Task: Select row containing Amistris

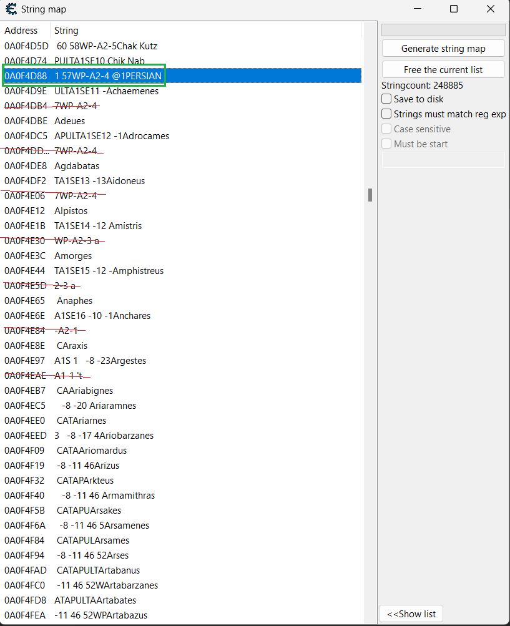Action: coord(181,225)
